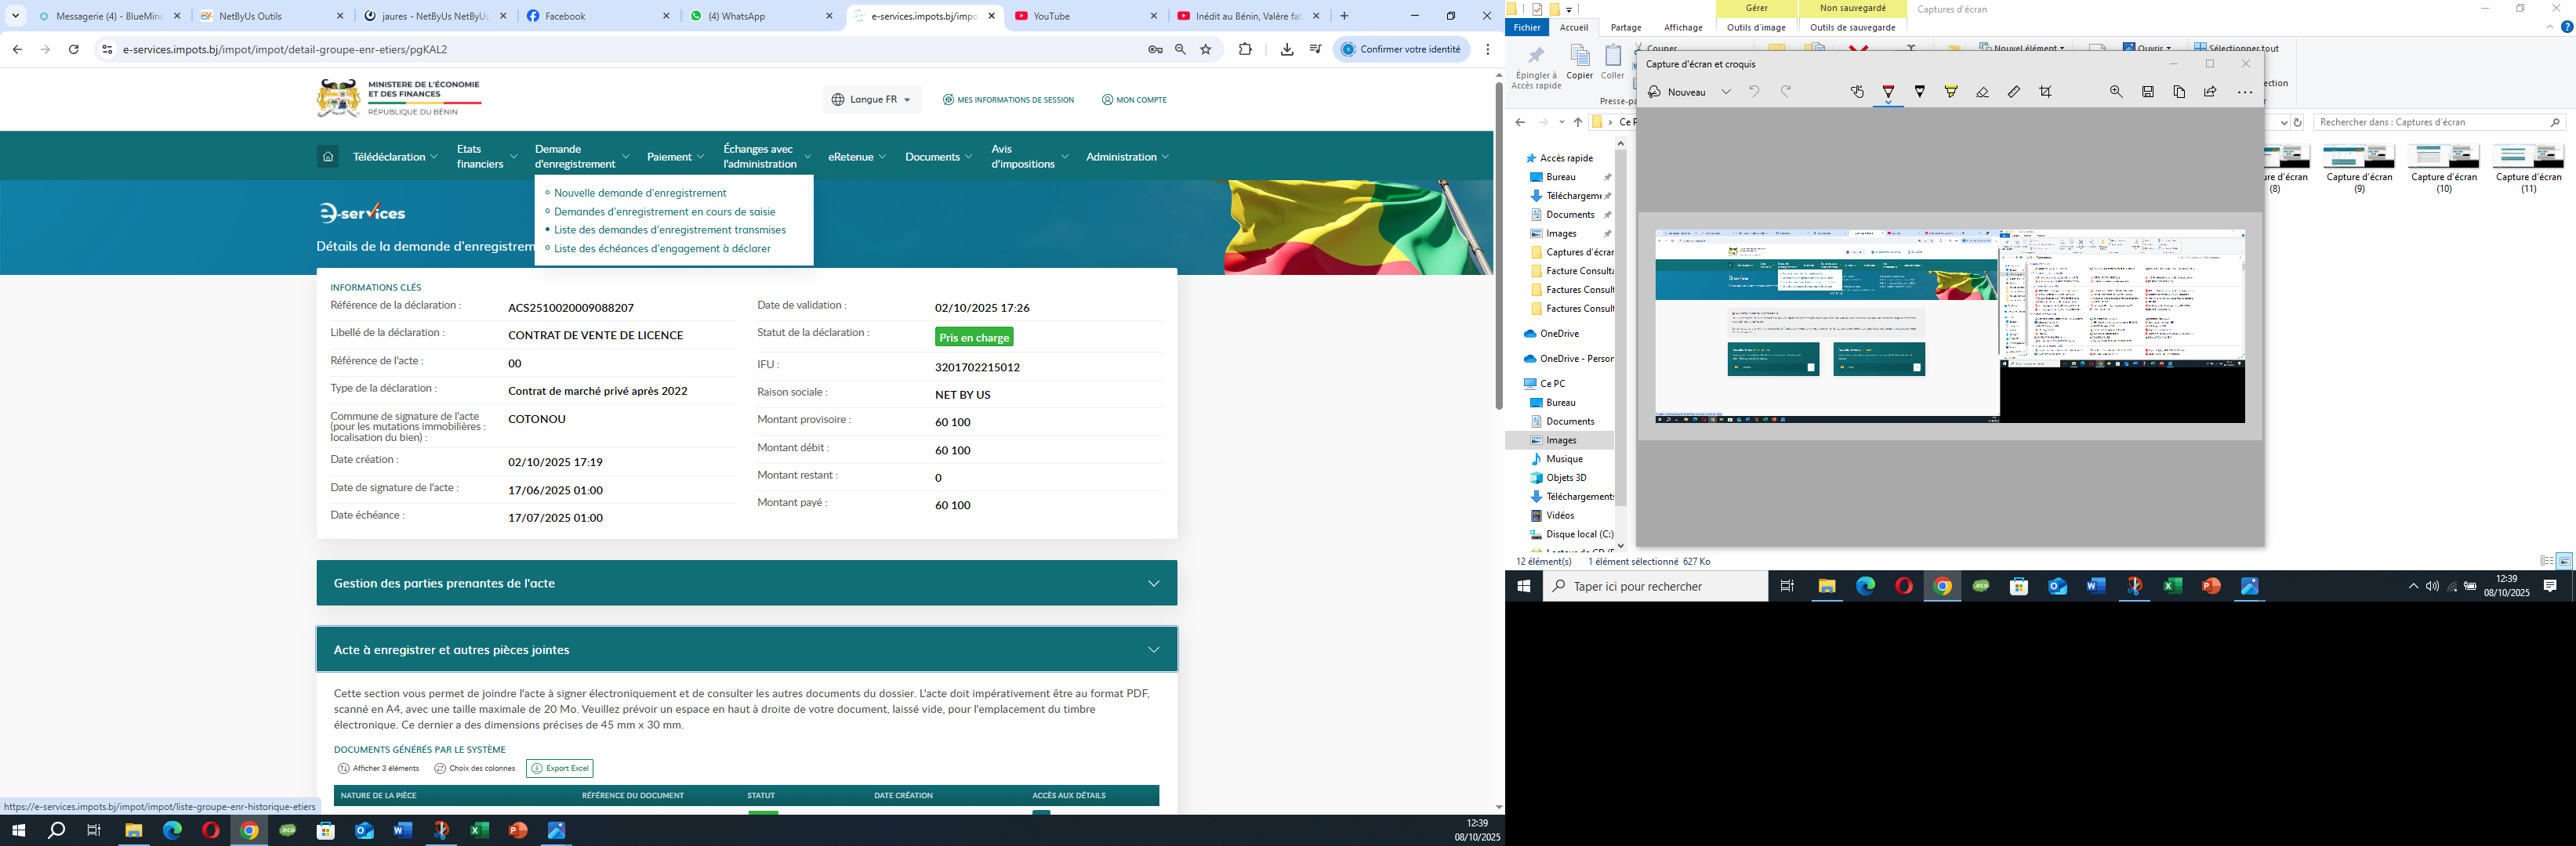Click the crop image tool

point(2046,92)
